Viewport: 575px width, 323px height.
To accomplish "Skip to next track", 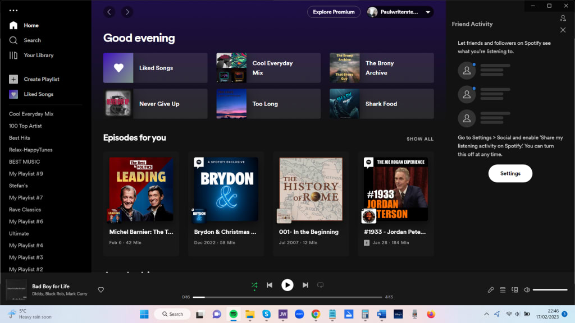I will [305, 285].
